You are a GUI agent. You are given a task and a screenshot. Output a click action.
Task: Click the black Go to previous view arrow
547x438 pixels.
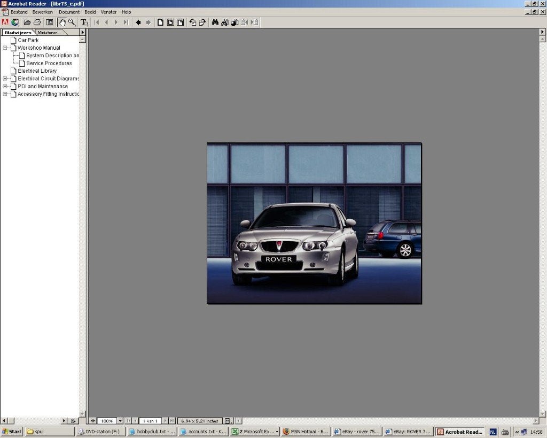coord(138,22)
